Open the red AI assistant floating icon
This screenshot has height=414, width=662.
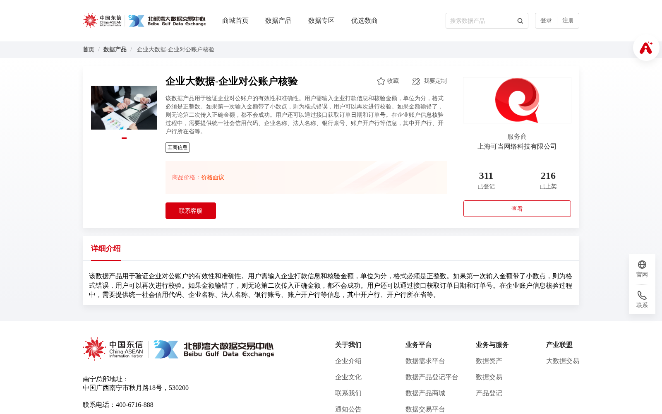click(x=646, y=48)
